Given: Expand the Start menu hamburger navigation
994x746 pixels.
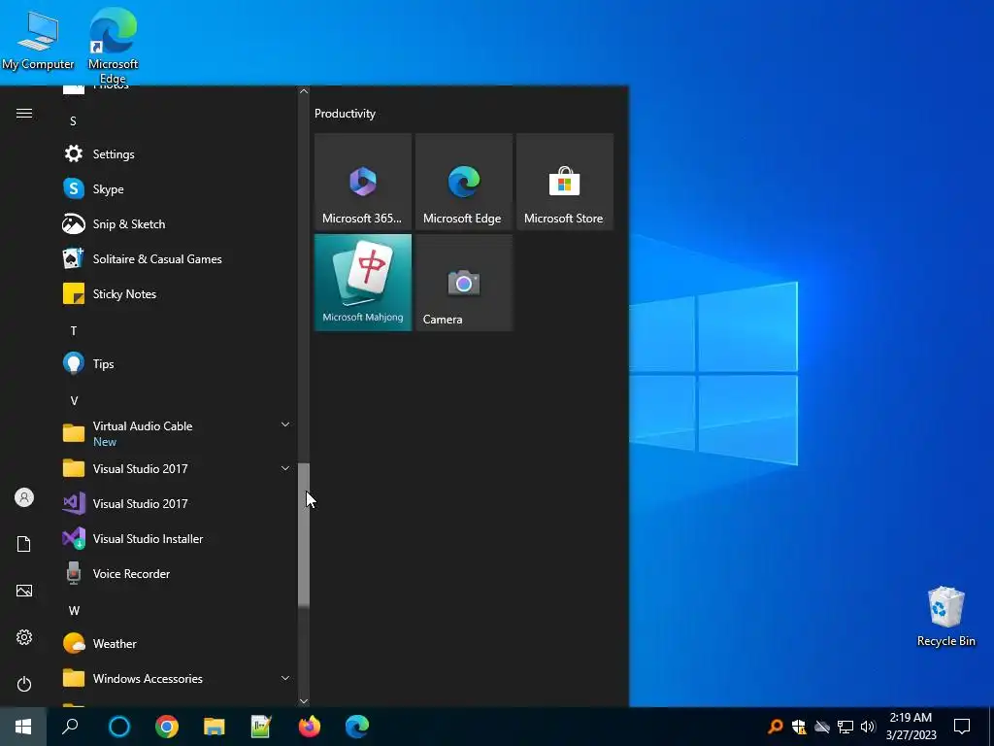Looking at the screenshot, I should point(24,113).
